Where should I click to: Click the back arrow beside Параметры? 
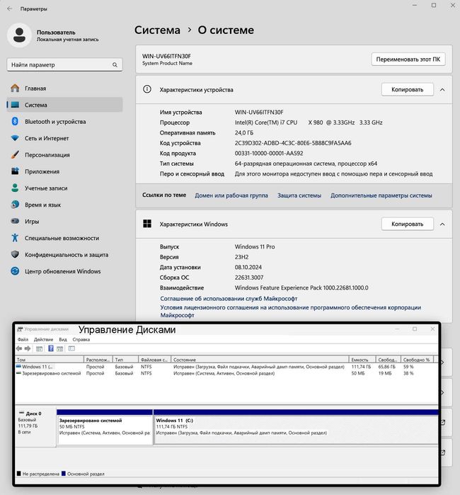(x=10, y=8)
